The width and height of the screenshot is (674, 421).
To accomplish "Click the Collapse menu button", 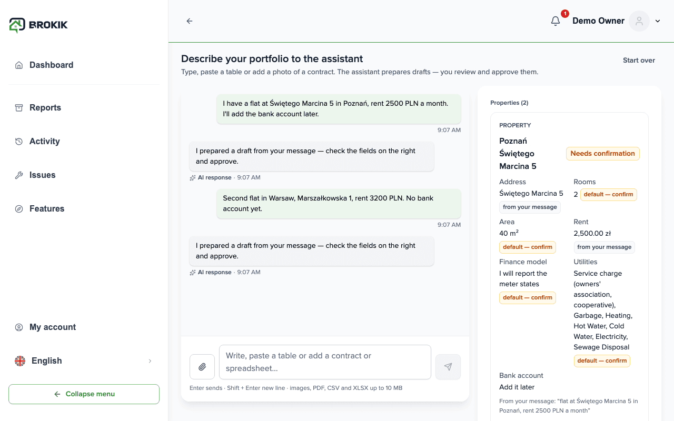I will pyautogui.click(x=84, y=394).
